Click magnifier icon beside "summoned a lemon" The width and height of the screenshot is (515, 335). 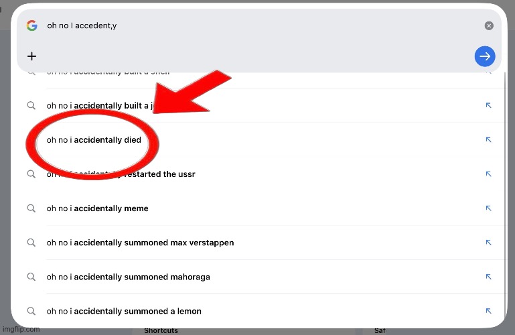point(31,311)
